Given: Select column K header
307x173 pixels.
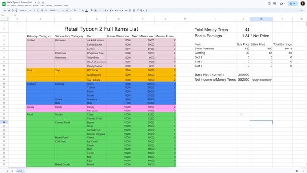Looking at the screenshot, I should pos(261,19).
